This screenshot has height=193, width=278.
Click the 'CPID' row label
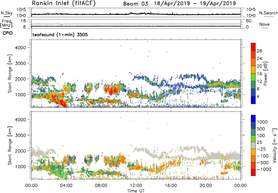(x=8, y=33)
